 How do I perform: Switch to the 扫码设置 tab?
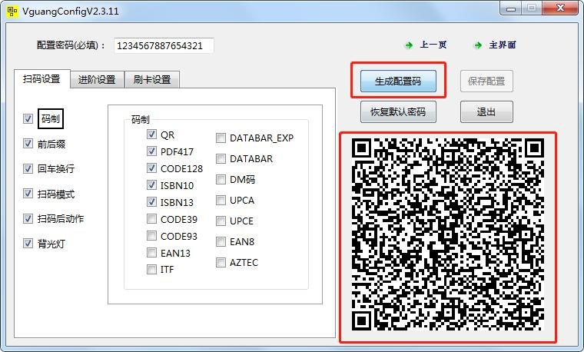click(41, 79)
